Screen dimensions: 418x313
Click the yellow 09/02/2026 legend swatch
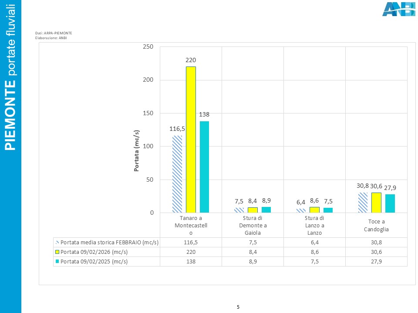point(57,252)
